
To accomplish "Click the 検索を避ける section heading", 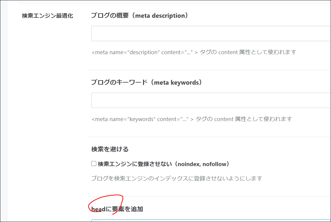I will [110, 149].
